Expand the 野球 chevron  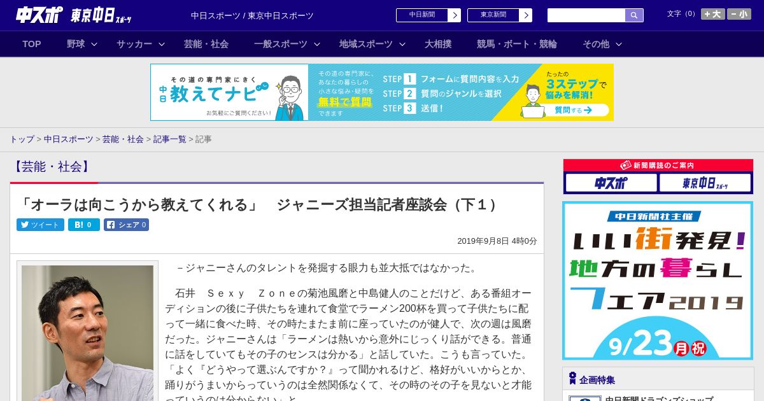pyautogui.click(x=94, y=44)
